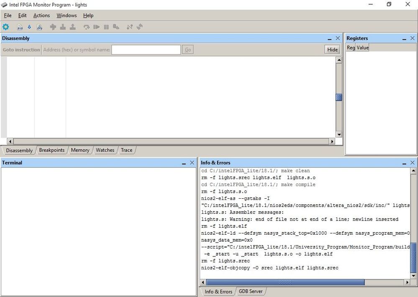This screenshot has height=297, width=418.
Task: Open the Actions menu
Action: [41, 15]
